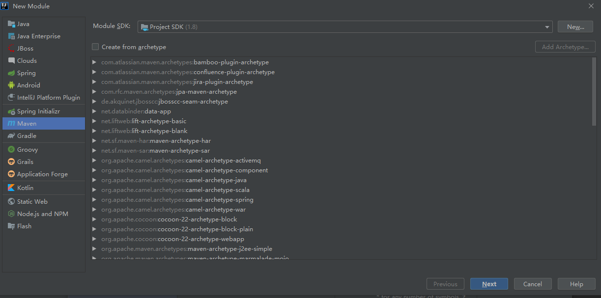601x298 pixels.
Task: Click the Node.js hexagon icon
Action: (11, 214)
